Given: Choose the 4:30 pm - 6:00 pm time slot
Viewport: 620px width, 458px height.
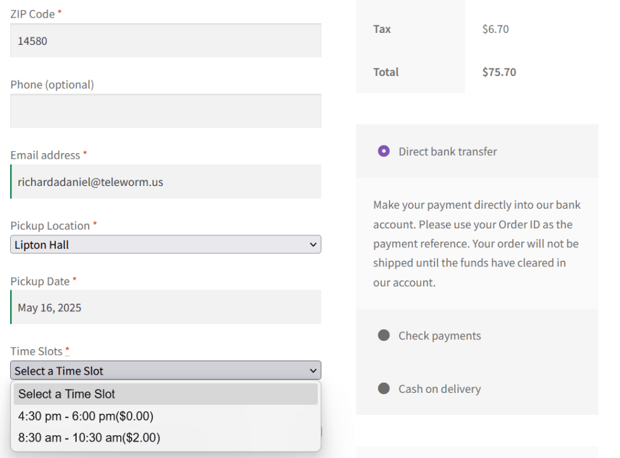Looking at the screenshot, I should [x=86, y=416].
